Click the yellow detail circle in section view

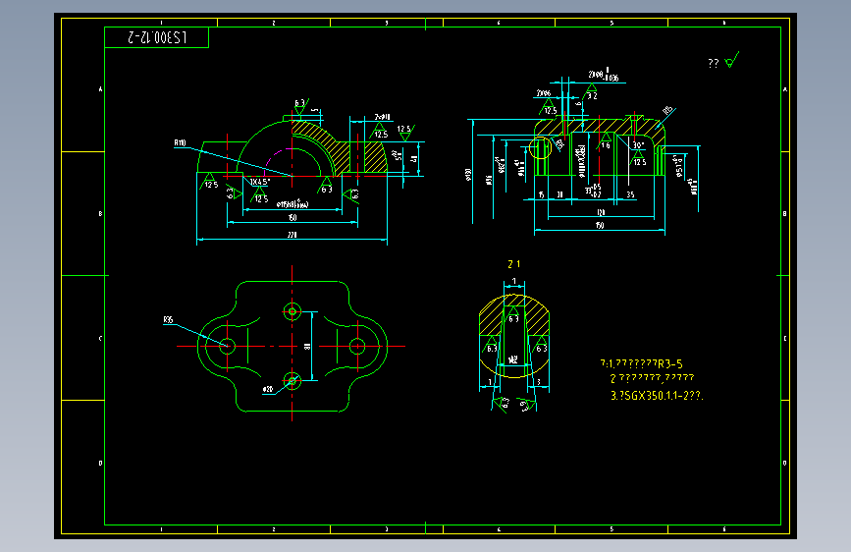pos(540,147)
